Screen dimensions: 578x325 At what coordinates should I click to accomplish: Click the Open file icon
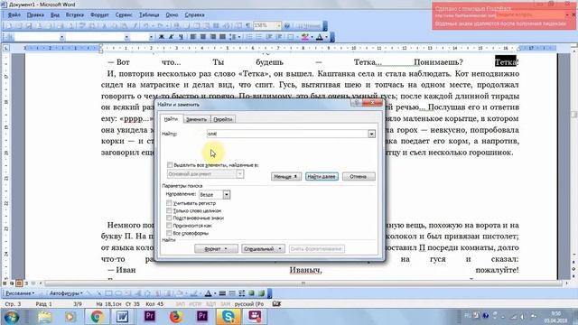(x=18, y=26)
